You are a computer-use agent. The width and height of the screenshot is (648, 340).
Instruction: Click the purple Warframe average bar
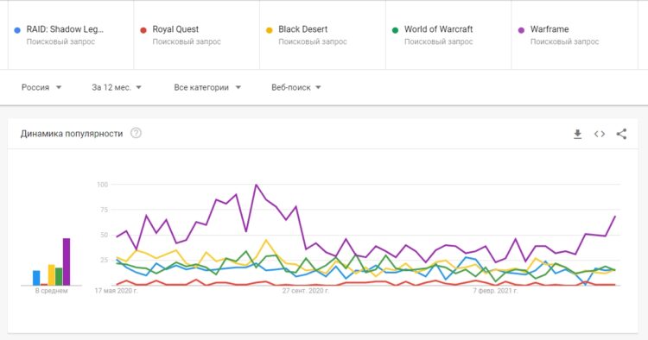coord(67,261)
